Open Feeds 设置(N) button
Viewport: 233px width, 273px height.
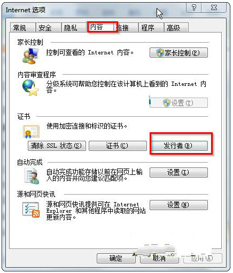[178, 205]
